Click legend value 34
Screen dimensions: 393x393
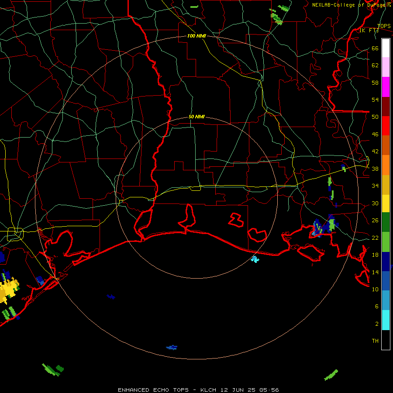pyautogui.click(x=375, y=186)
